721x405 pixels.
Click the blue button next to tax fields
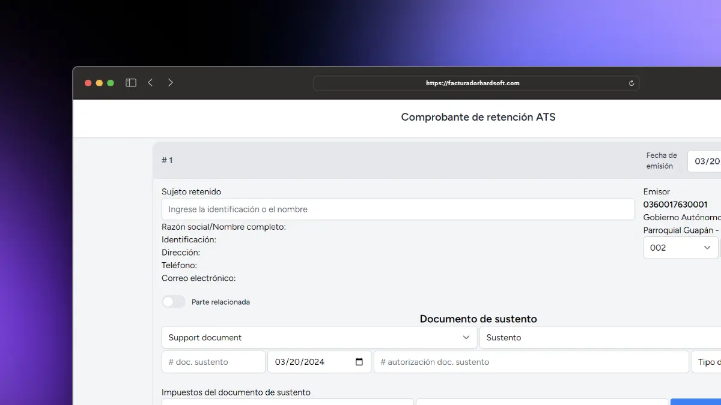coord(696,401)
